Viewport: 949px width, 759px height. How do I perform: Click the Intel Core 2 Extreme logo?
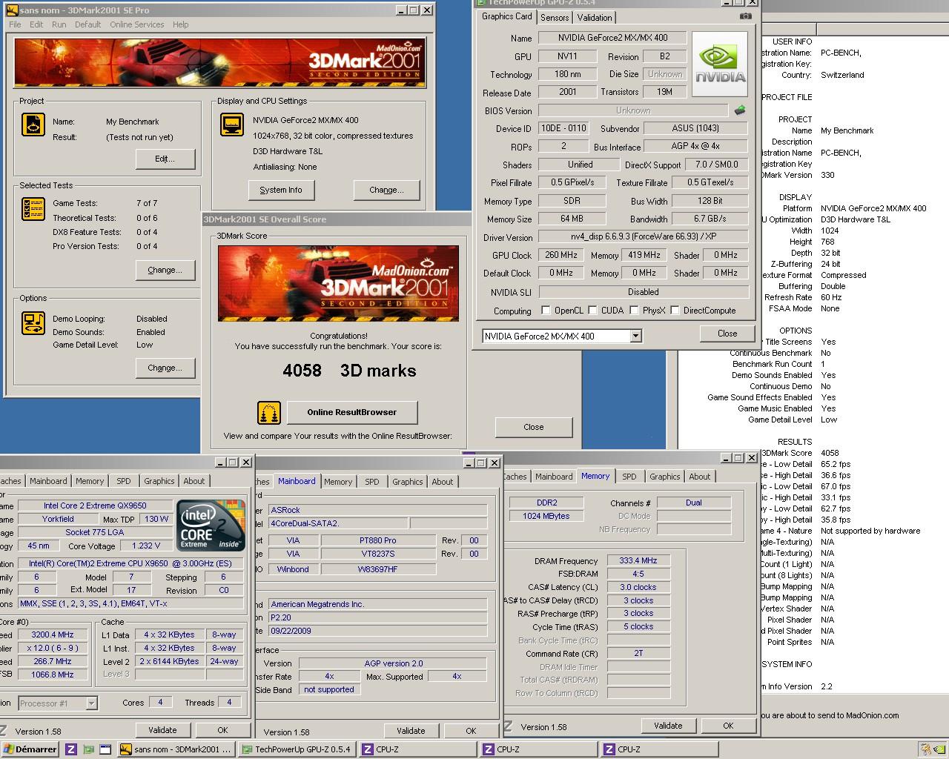211,525
